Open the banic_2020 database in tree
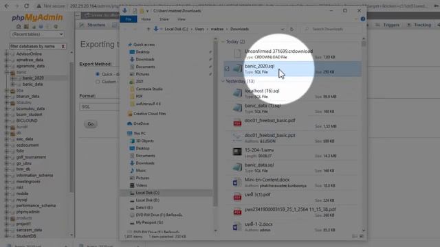The width and height of the screenshot is (440, 247). tap(33, 78)
